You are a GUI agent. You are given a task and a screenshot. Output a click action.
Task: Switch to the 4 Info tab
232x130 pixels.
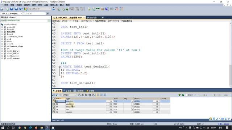pyautogui.click(x=90, y=91)
